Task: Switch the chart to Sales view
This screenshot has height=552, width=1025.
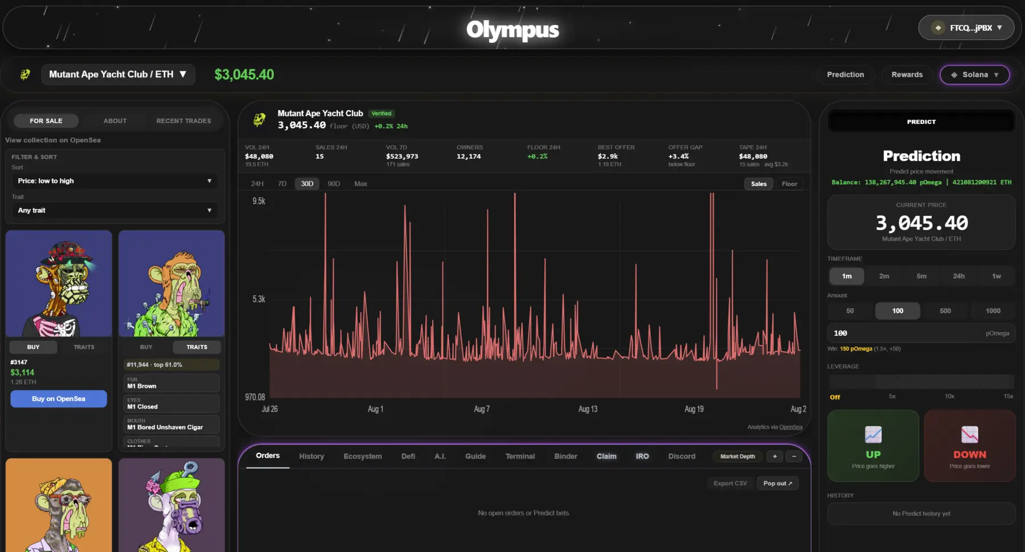Action: click(x=758, y=184)
